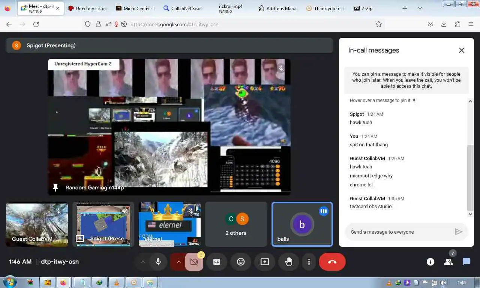The image size is (480, 288).
Task: Select the elernel participant tile
Action: (x=169, y=224)
